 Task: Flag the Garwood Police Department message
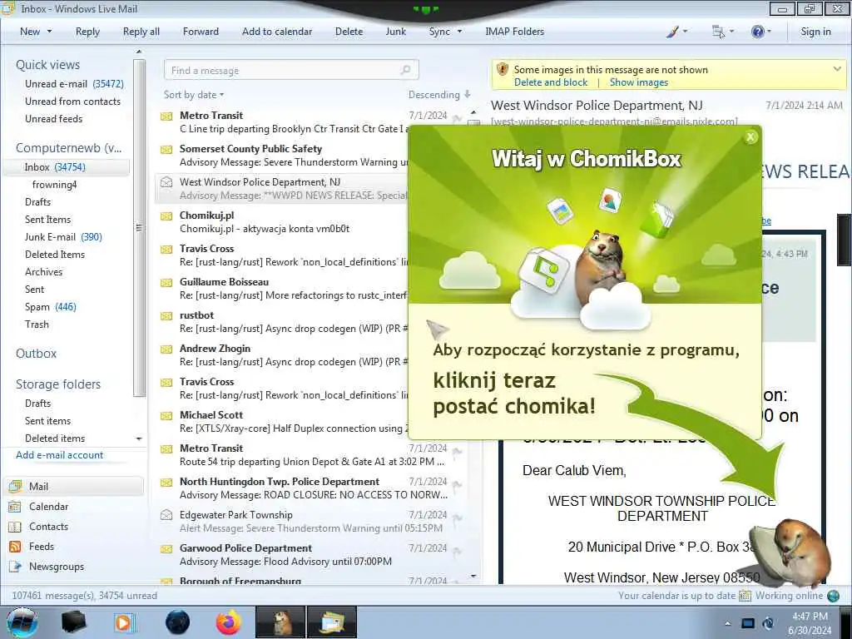coord(458,551)
